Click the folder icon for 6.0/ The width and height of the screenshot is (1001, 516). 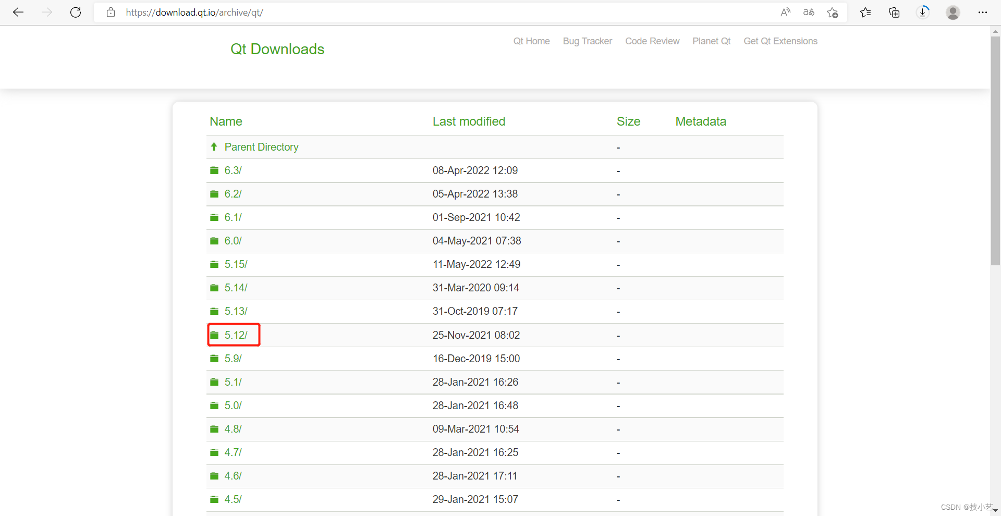(x=214, y=241)
